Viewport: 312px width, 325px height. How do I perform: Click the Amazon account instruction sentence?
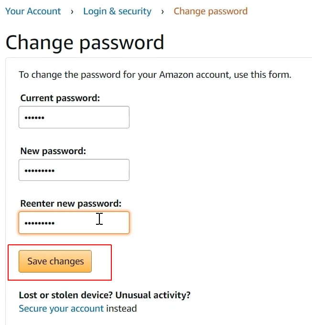[x=155, y=75]
